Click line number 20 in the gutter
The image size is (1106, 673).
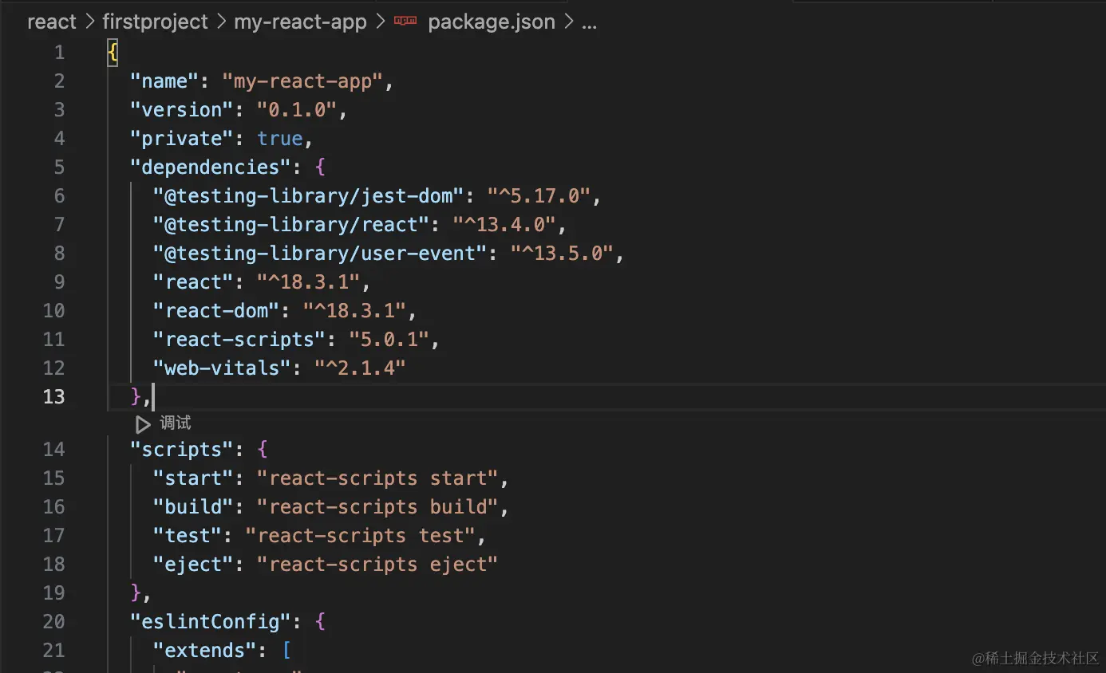click(x=53, y=622)
